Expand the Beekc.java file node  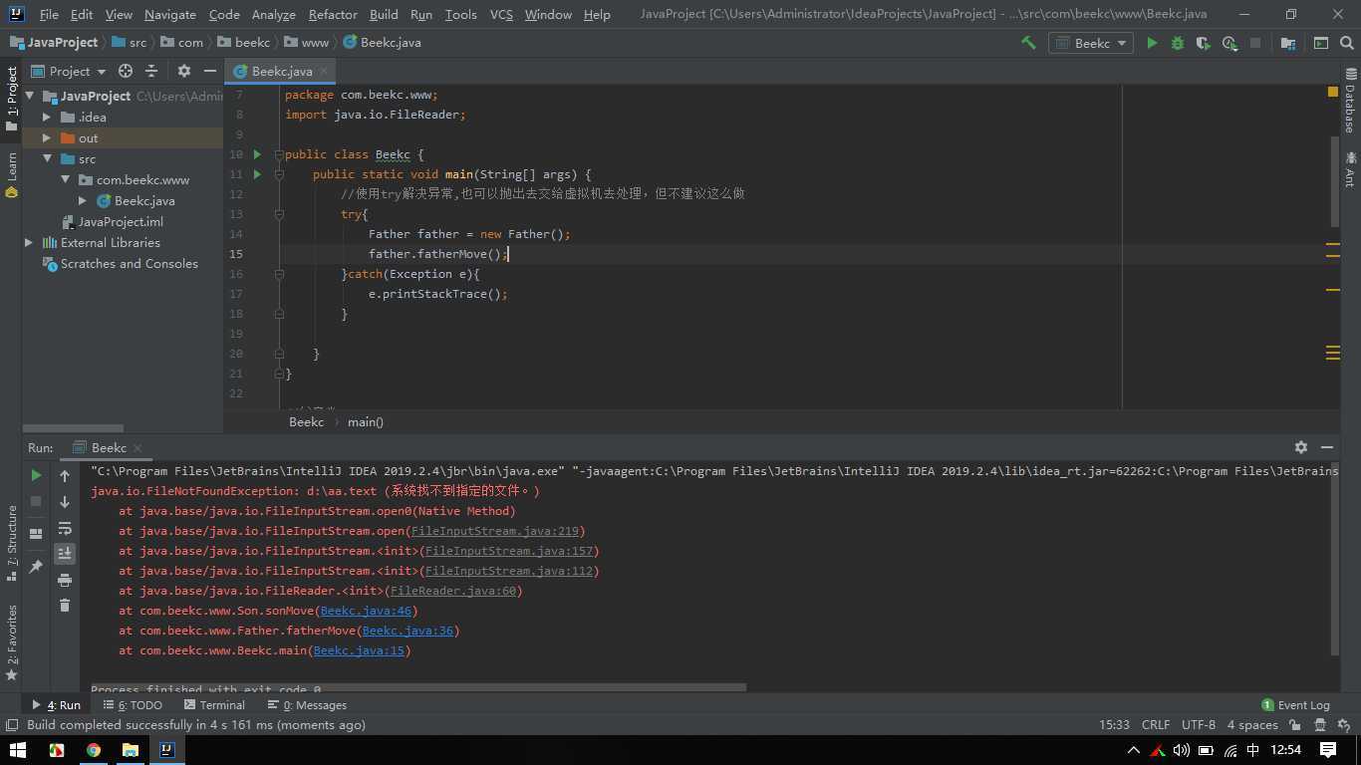[x=83, y=200]
